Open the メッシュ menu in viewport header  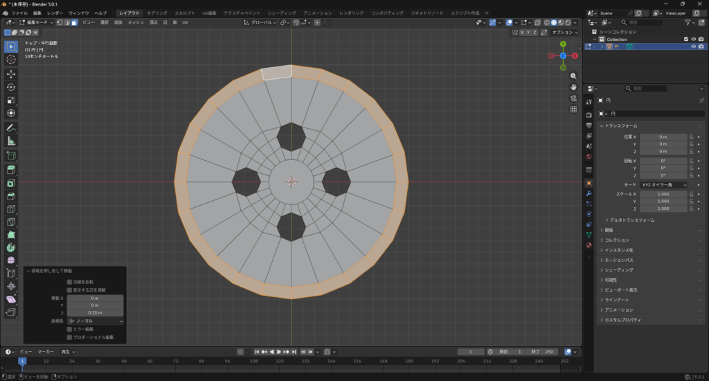tap(136, 22)
